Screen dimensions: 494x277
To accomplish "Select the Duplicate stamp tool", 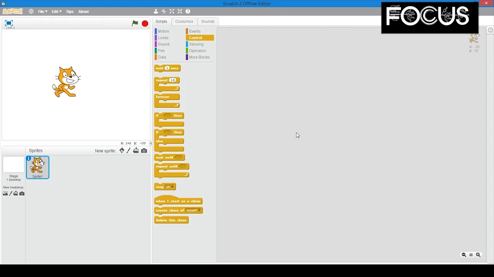I will pos(156,12).
